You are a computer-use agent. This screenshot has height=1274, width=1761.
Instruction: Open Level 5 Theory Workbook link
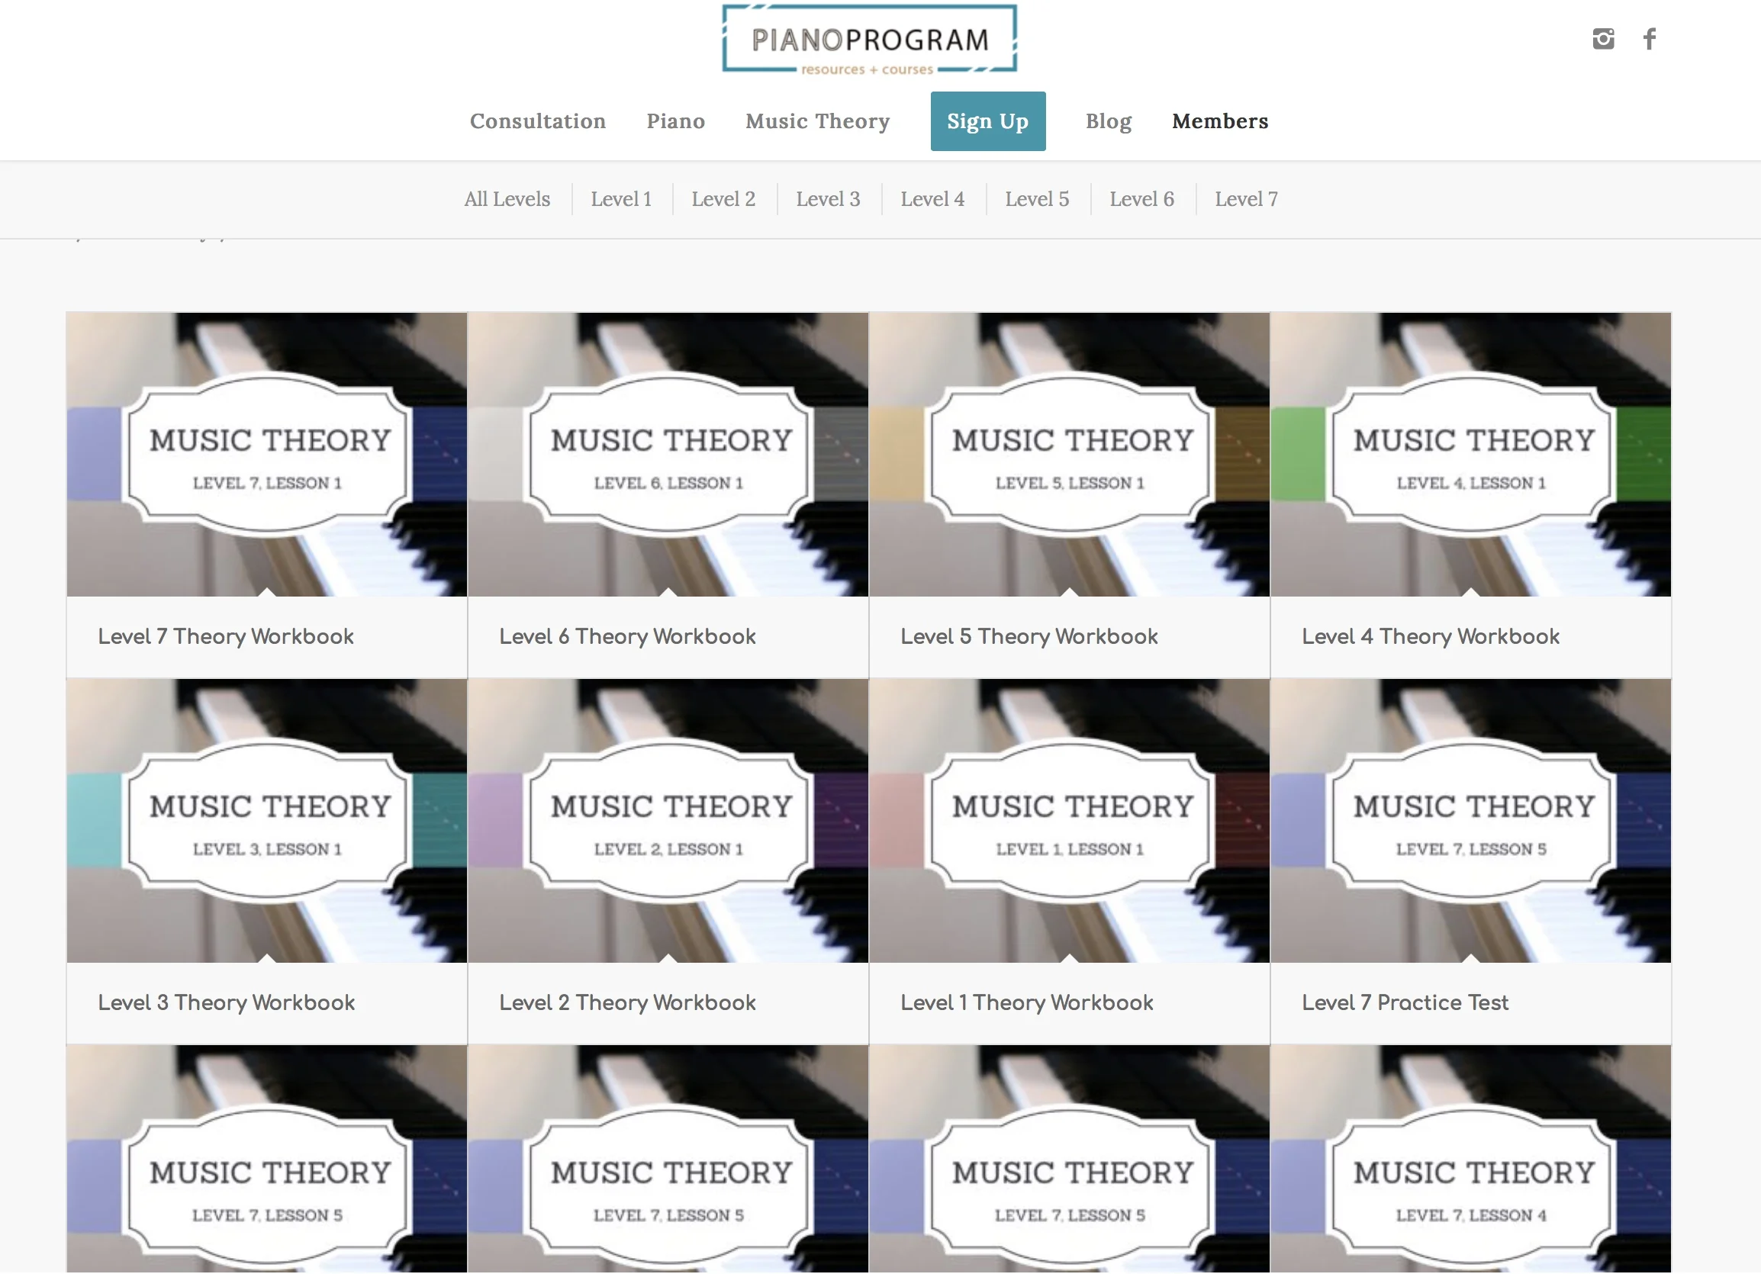1029,636
